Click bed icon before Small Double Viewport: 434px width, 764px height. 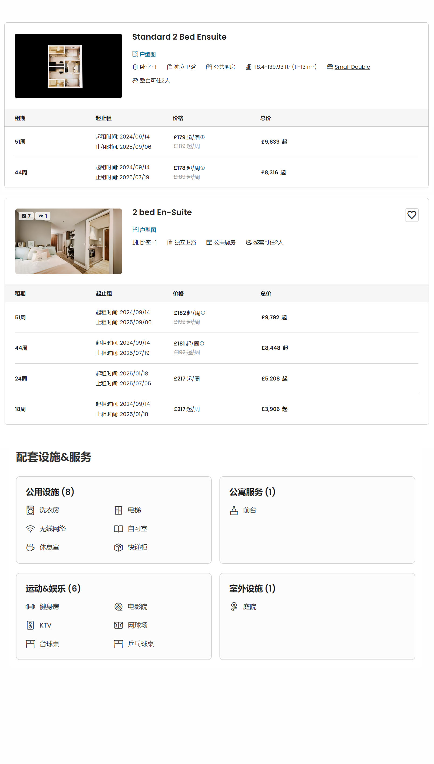(330, 67)
